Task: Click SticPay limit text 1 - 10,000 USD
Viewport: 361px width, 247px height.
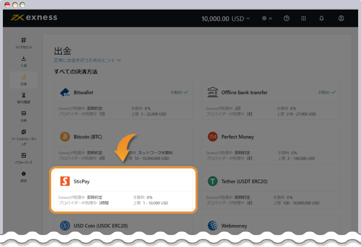Action: tap(155, 203)
